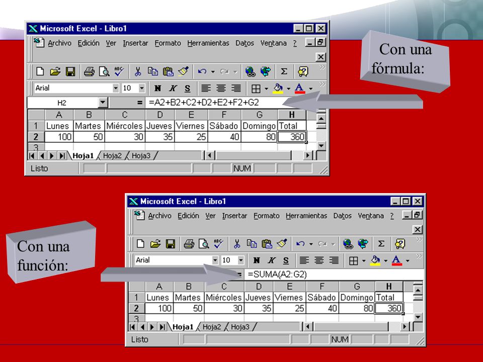Open Arial font name dropdown in top window
The width and height of the screenshot is (483, 362).
[x=116, y=88]
